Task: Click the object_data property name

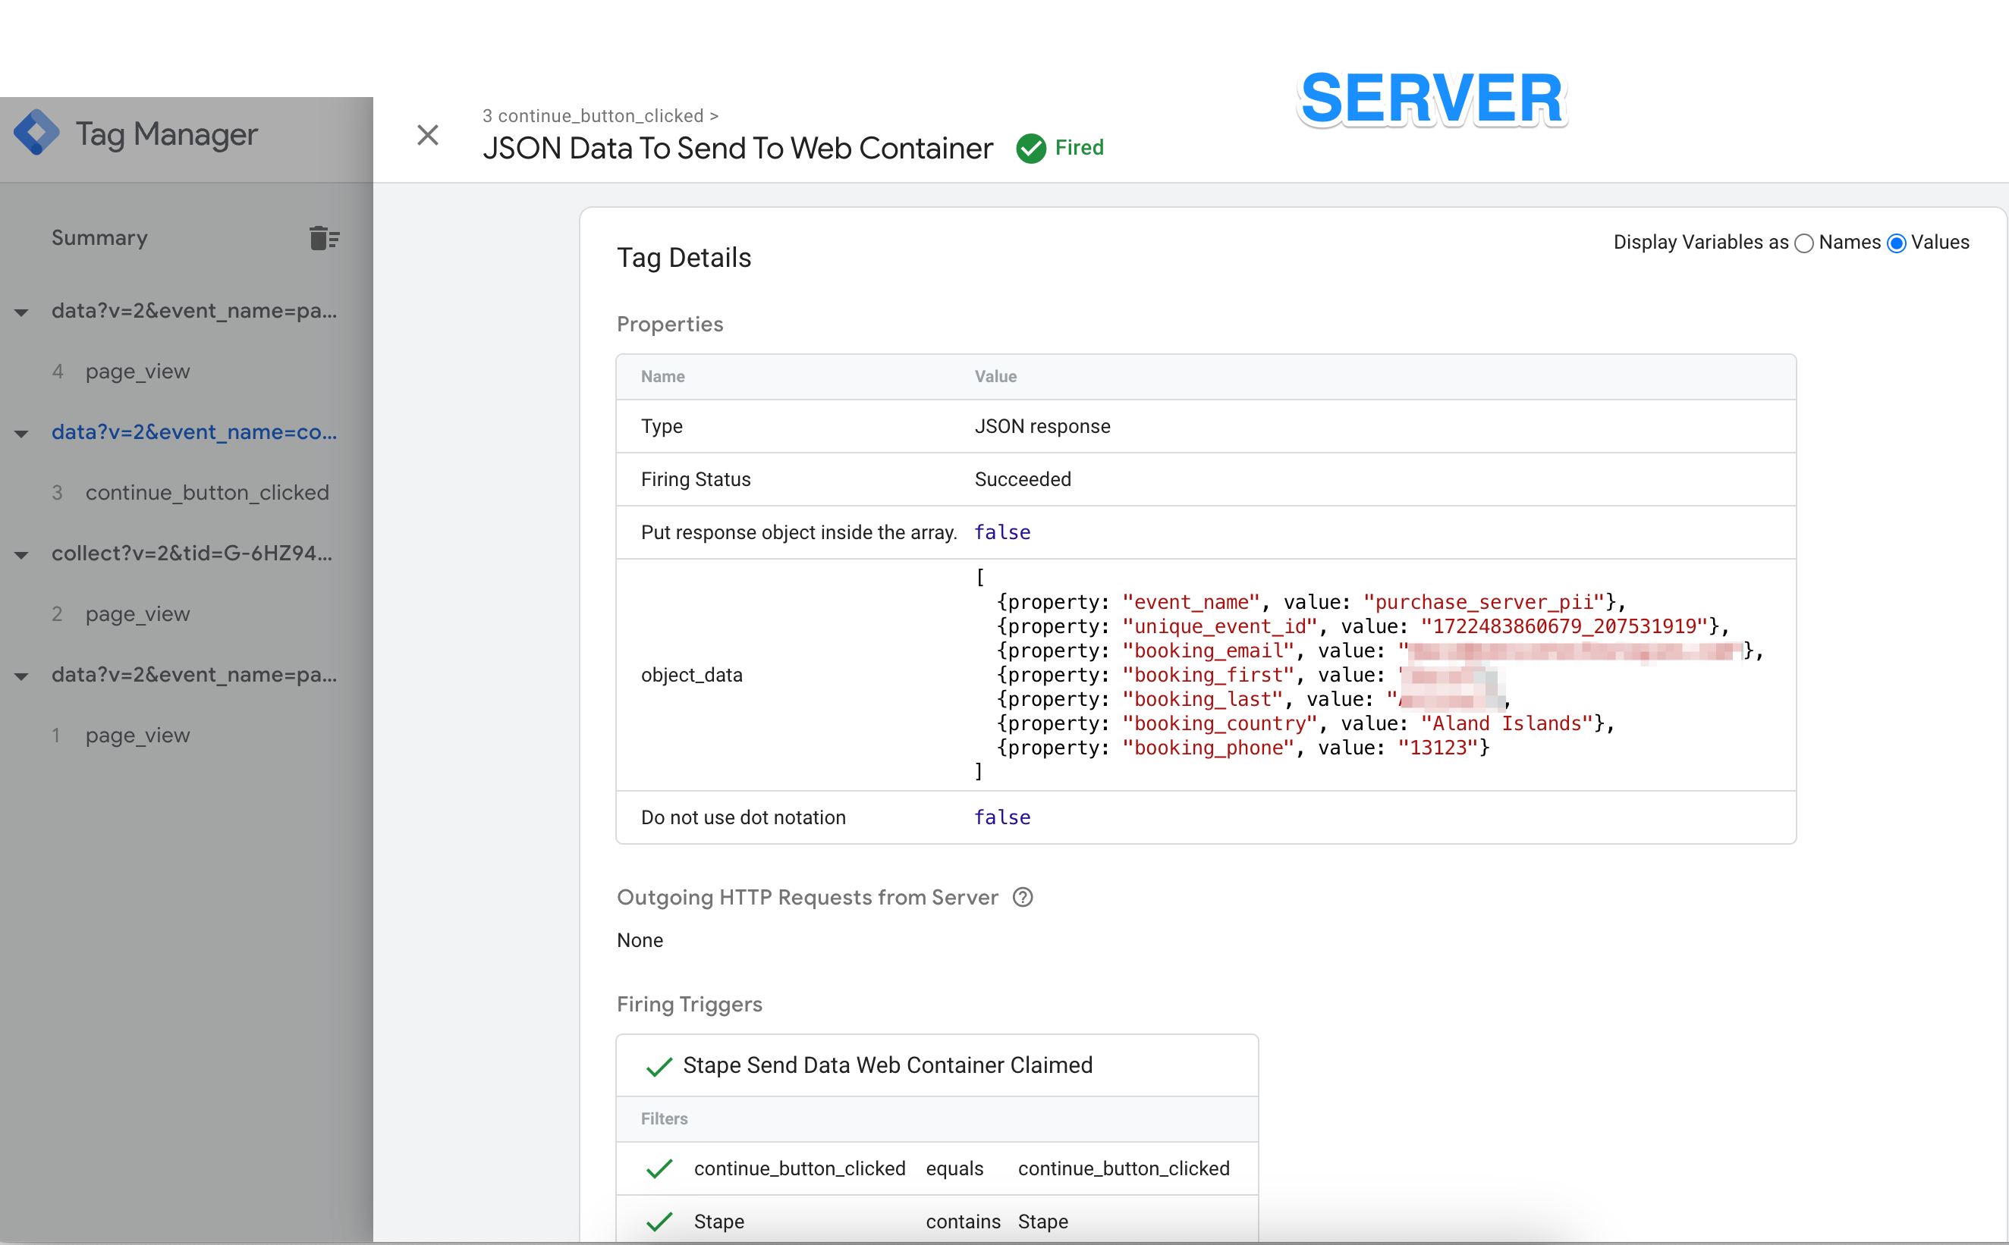Action: tap(691, 676)
